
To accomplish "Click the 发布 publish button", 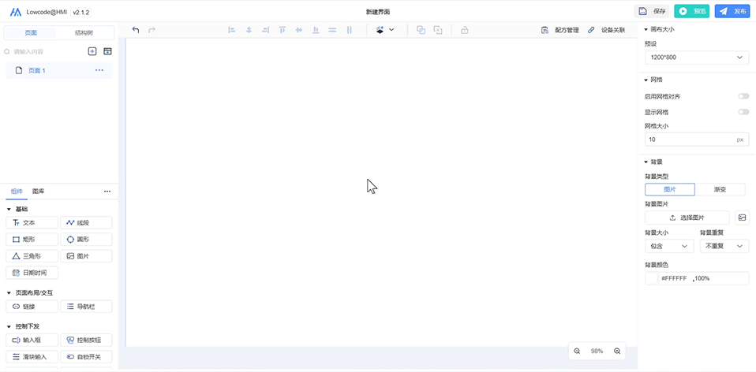I will click(732, 11).
